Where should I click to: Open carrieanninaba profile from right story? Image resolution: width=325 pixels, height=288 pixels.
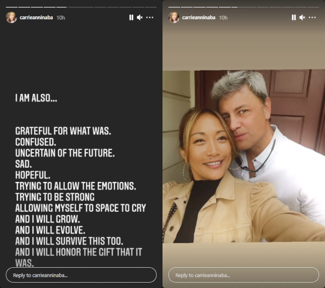click(199, 18)
